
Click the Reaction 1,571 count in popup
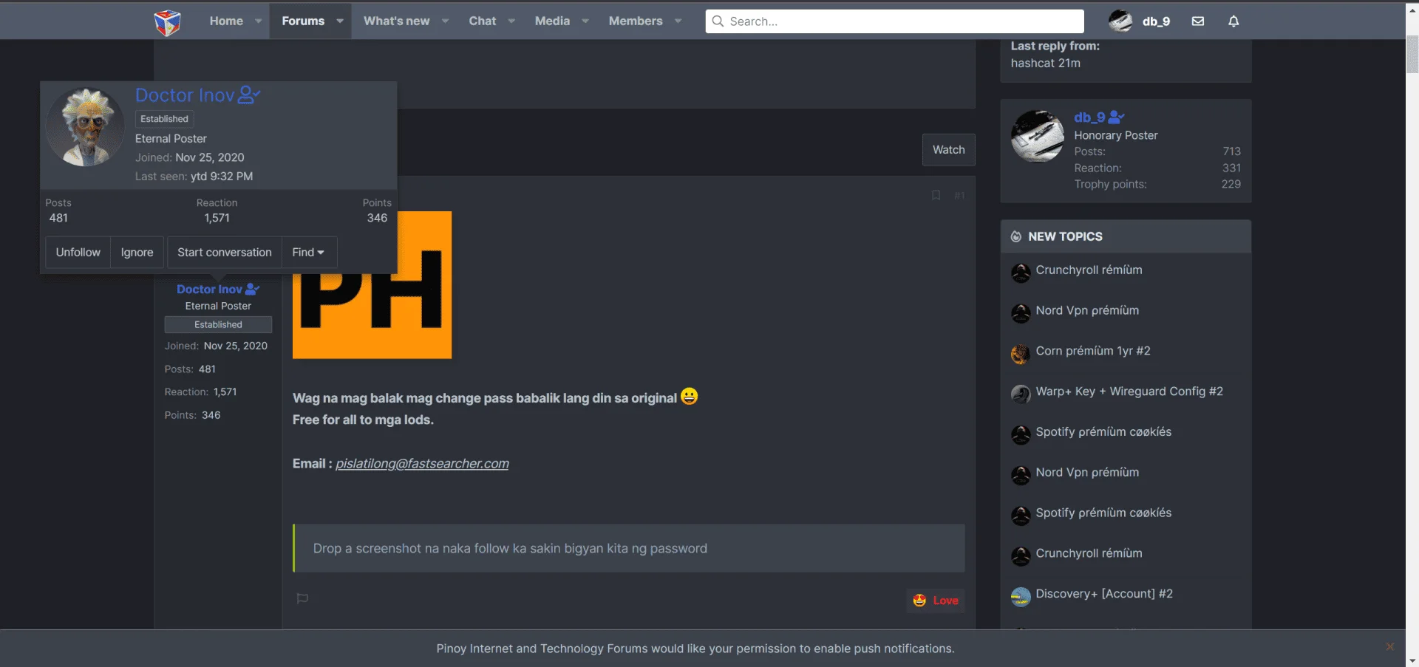click(217, 219)
